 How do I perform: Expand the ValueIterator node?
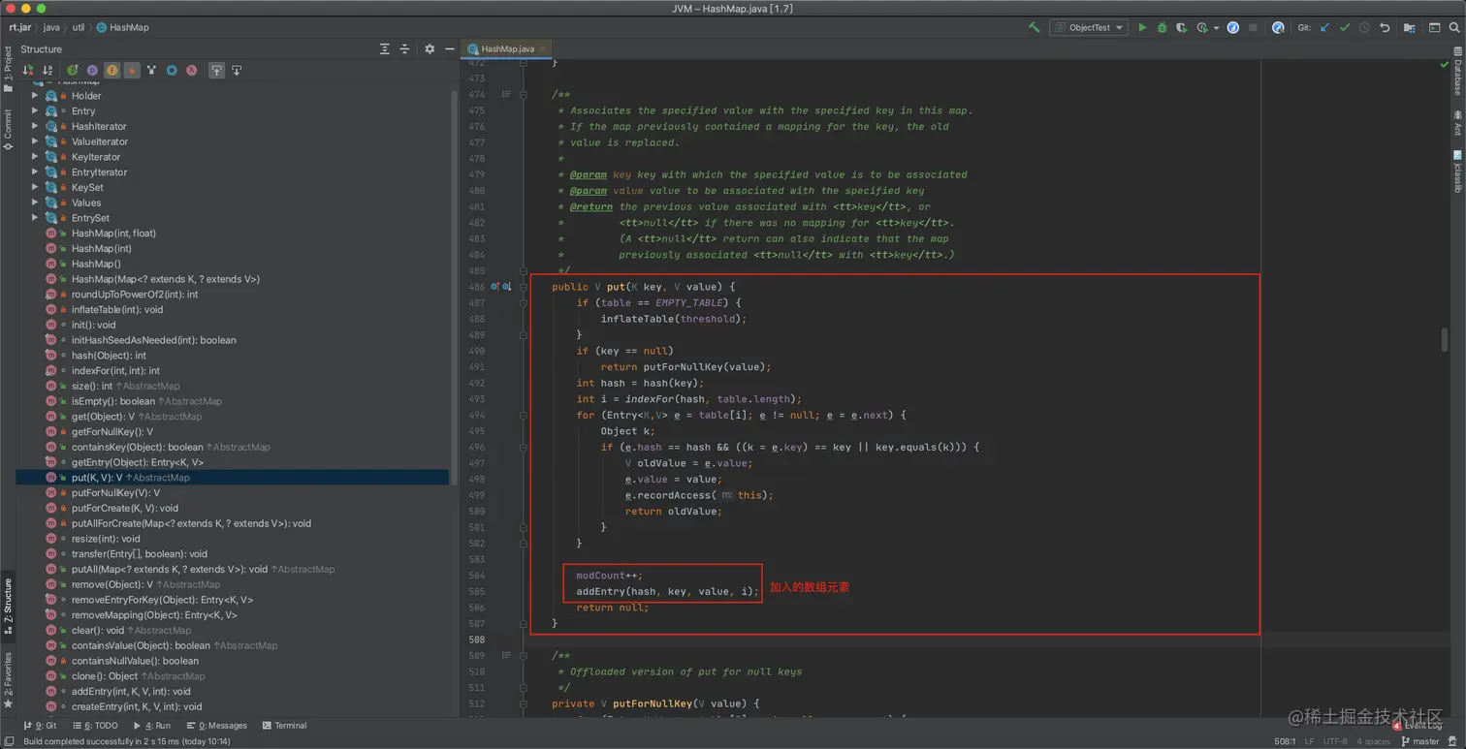(x=35, y=141)
